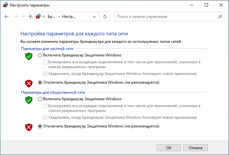This screenshot has width=229, height=155.
Task: Click the forward navigation arrow
Action: [16, 17]
